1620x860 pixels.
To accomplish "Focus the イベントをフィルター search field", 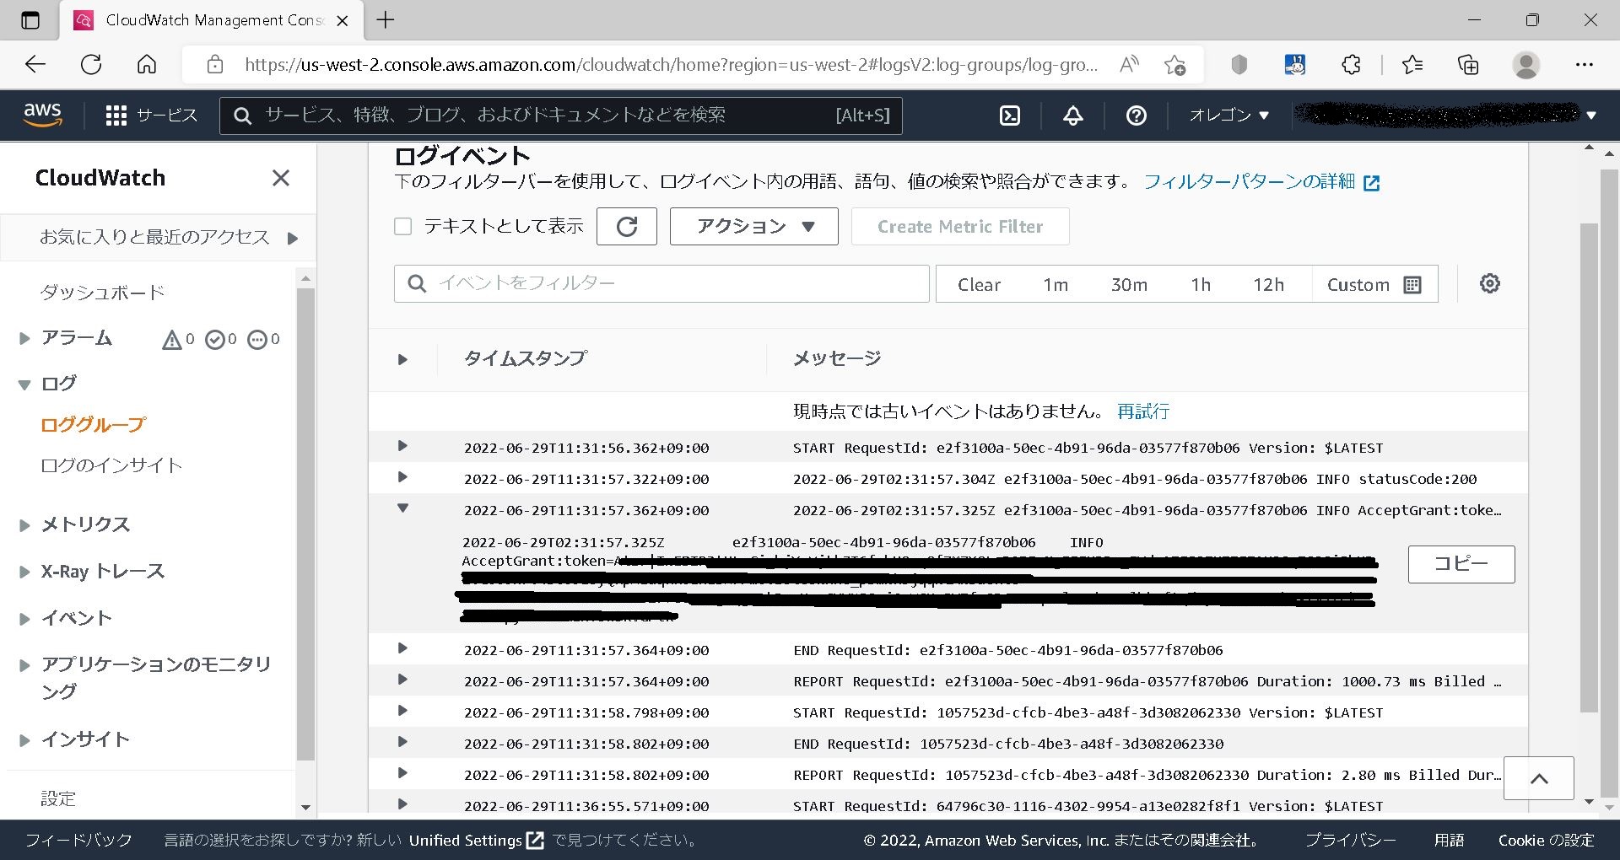I will coord(661,283).
